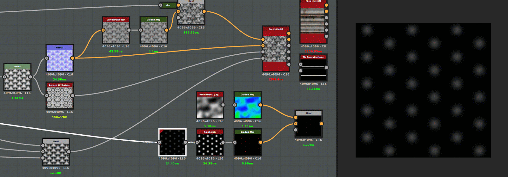Click blue-green Gradient Map's orange output connector

260,105
